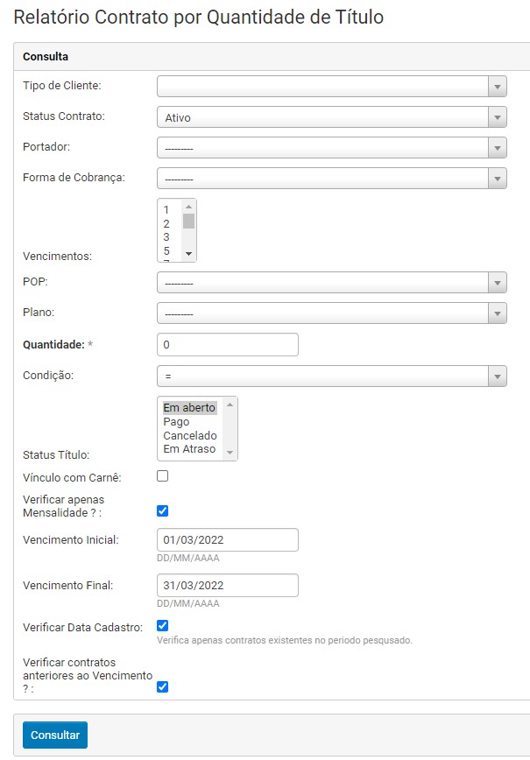Expand the Plano dropdown

331,313
